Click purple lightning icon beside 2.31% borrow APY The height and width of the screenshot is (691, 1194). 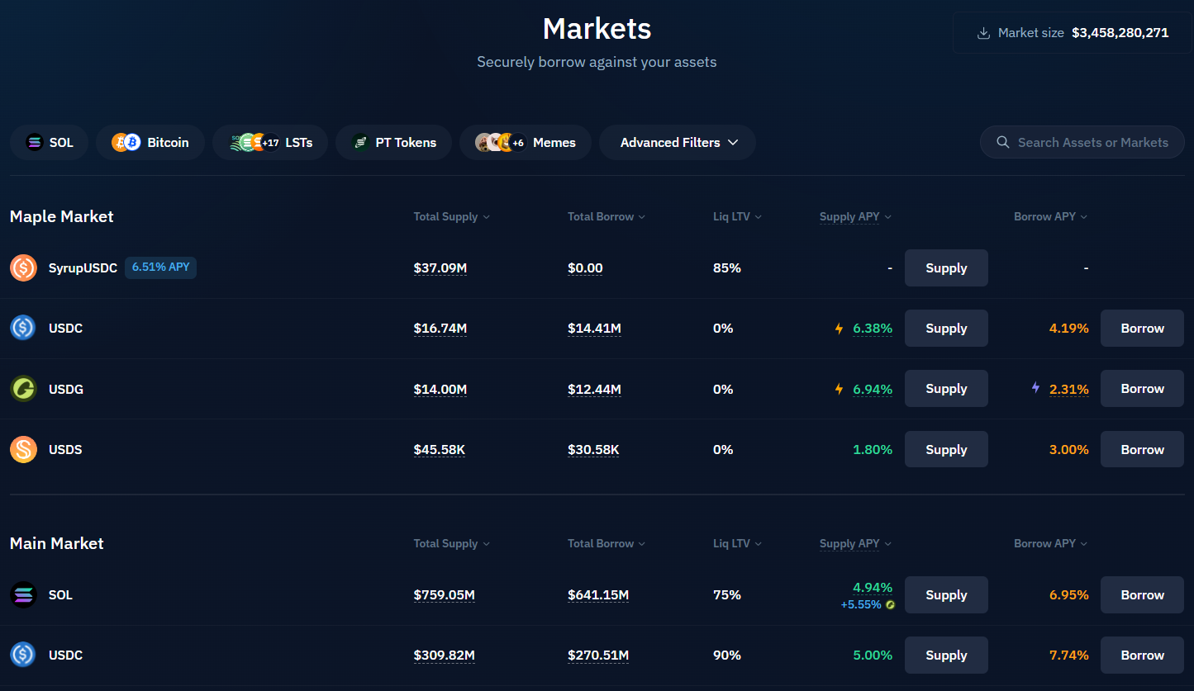click(1035, 387)
